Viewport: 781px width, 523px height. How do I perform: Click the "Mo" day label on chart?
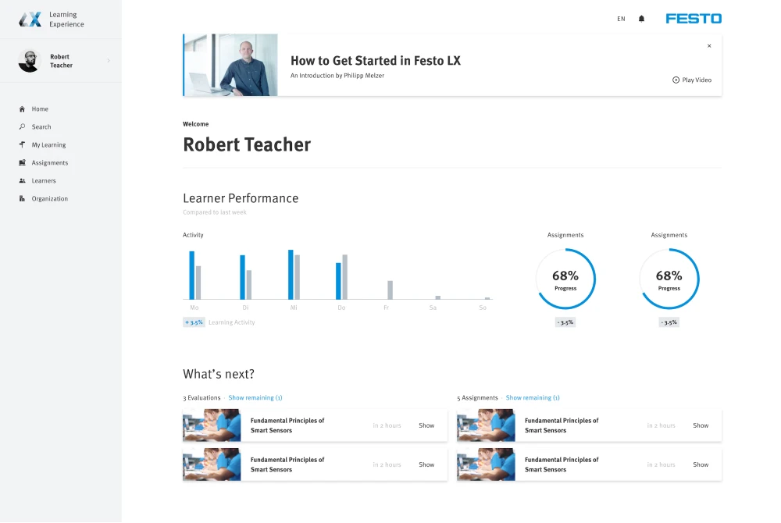pos(194,308)
